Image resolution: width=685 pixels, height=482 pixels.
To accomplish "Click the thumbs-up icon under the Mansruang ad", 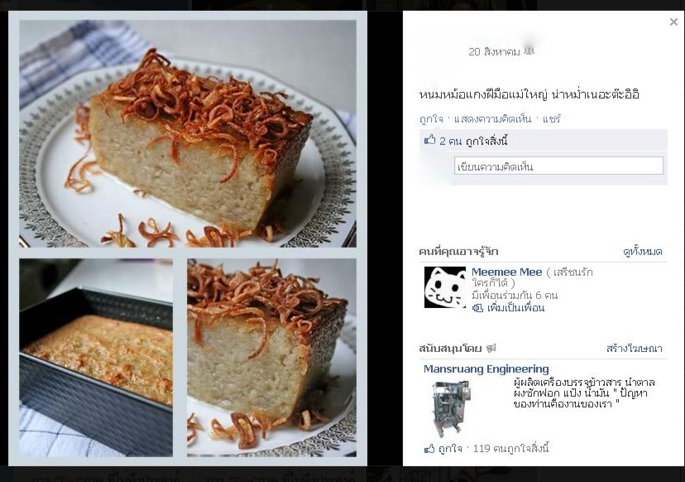I will tap(429, 448).
